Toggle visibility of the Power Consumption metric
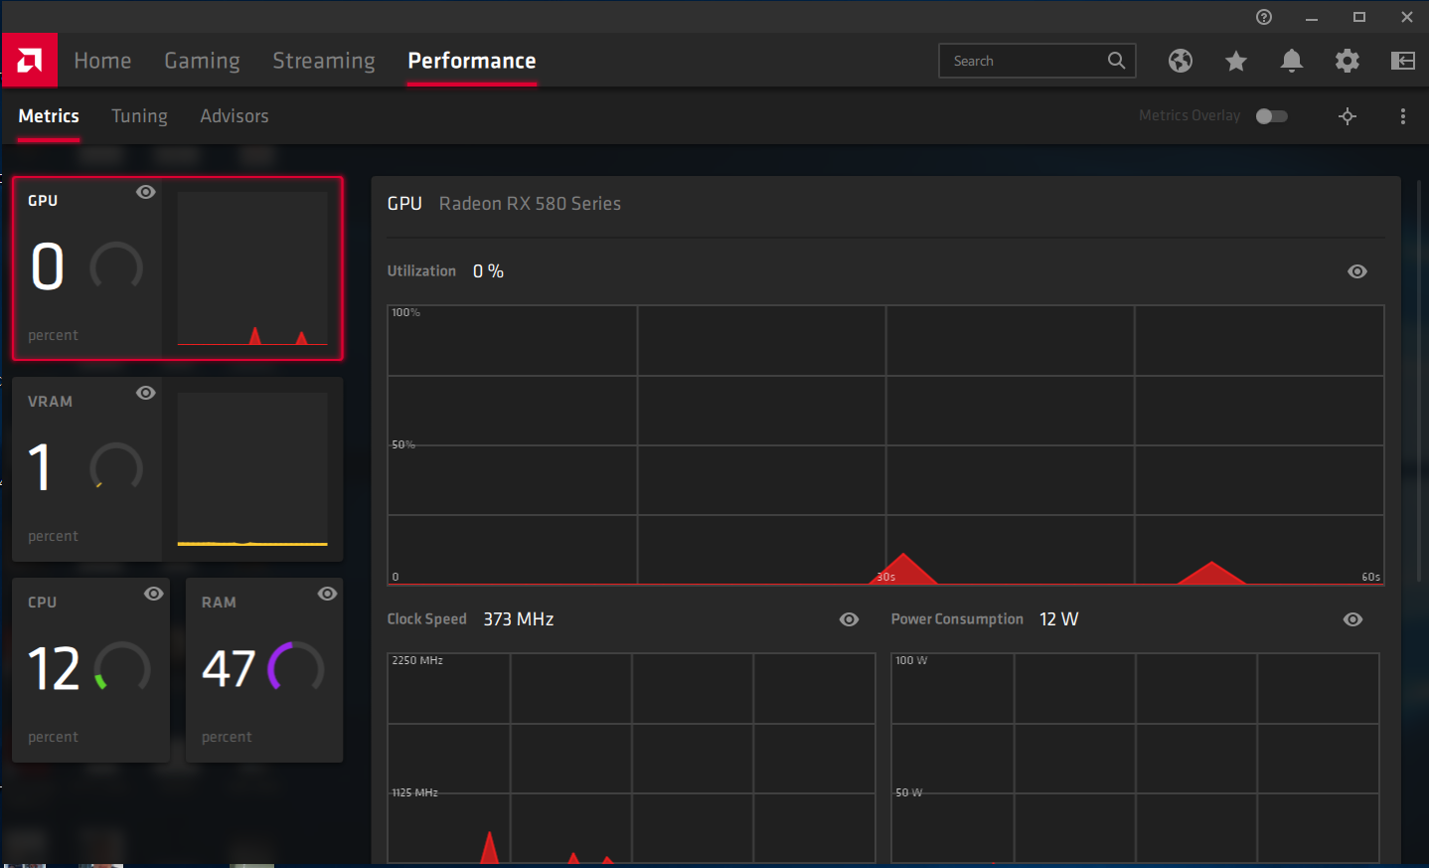The image size is (1429, 868). pyautogui.click(x=1353, y=619)
